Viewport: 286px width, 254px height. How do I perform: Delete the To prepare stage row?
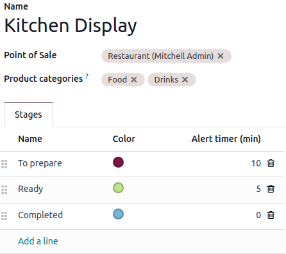[x=271, y=163]
